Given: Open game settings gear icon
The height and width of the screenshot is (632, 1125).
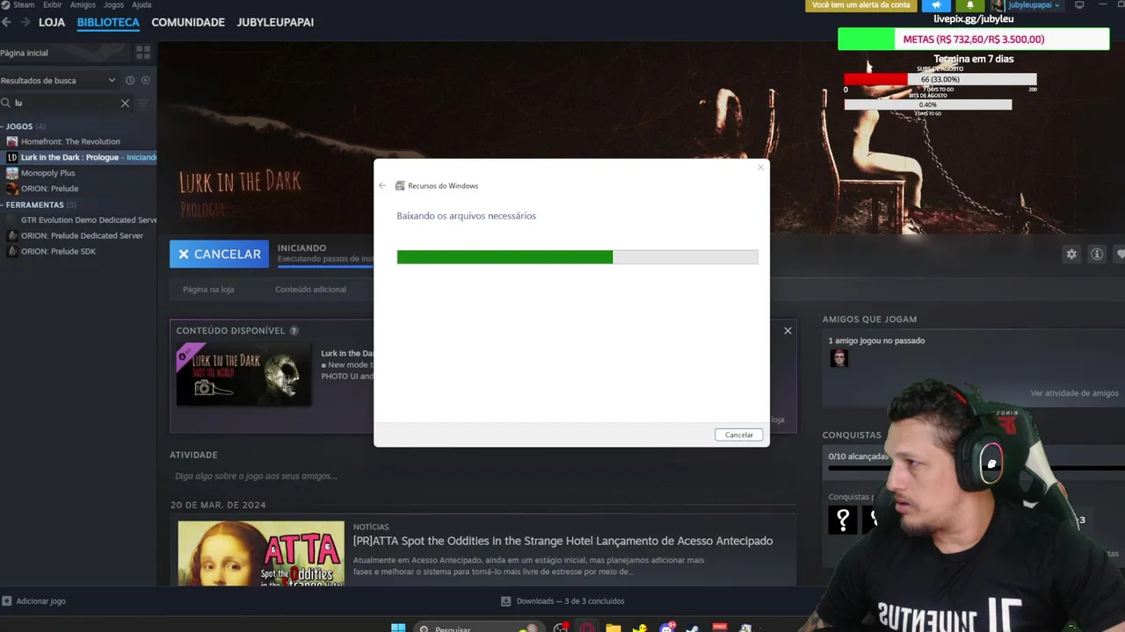Looking at the screenshot, I should 1071,254.
